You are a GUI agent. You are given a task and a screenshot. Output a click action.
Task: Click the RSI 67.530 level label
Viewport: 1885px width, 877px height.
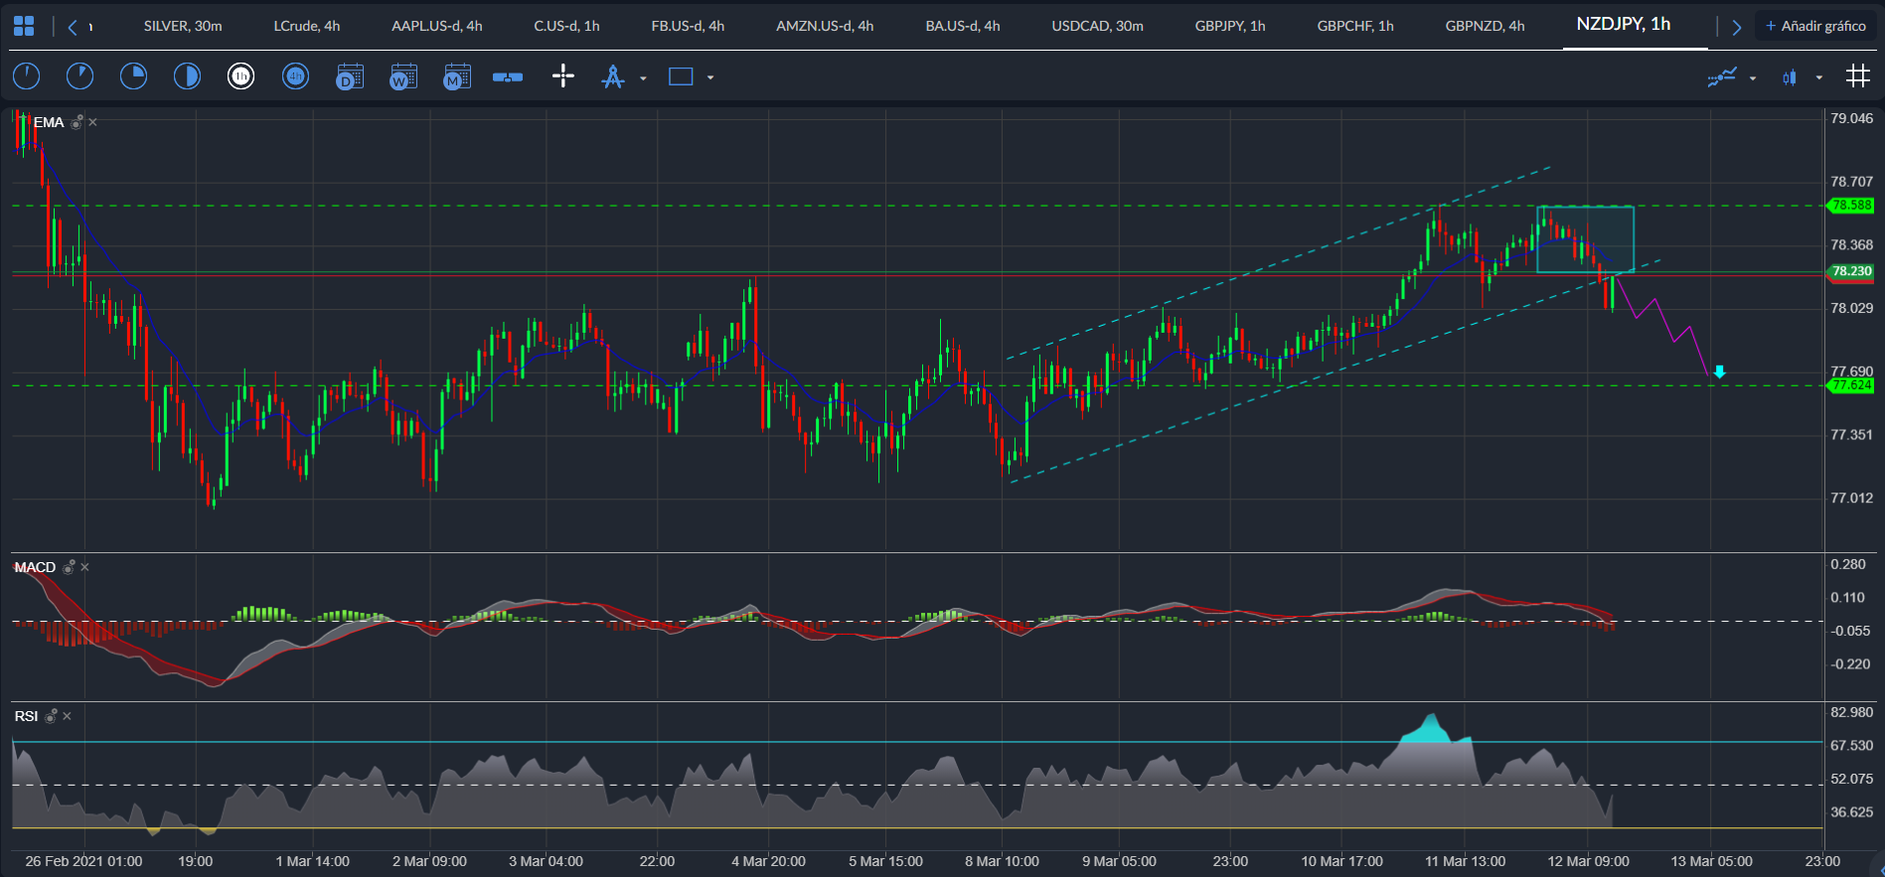pos(1851,745)
